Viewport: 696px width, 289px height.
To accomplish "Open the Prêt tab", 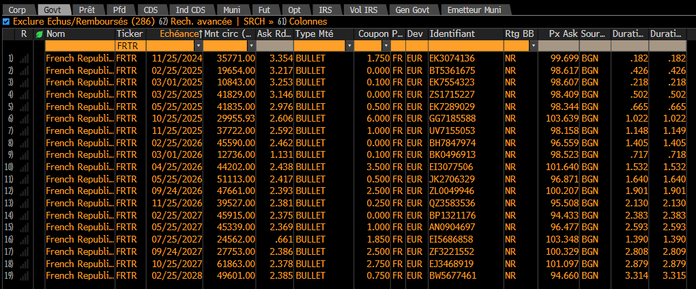I will pos(87,10).
